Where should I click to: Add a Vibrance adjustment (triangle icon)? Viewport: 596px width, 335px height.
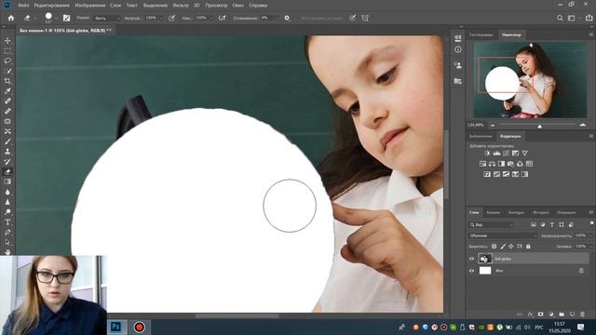click(524, 154)
